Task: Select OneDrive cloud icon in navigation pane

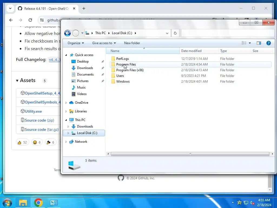Action: 71,103
